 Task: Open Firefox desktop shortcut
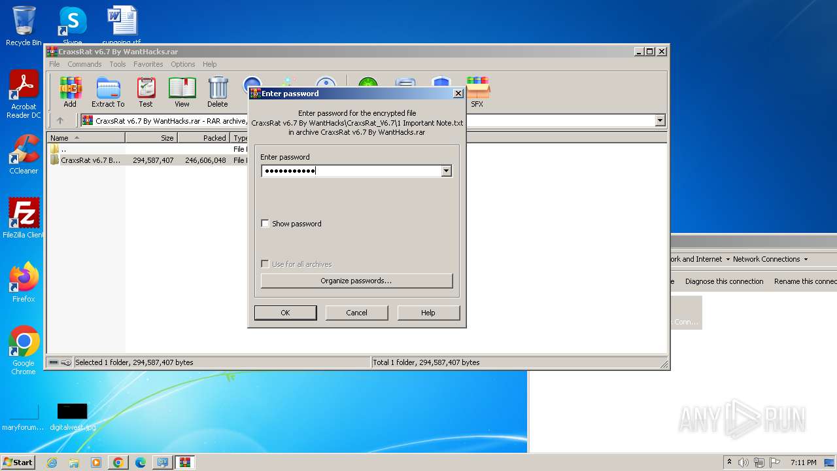(24, 282)
